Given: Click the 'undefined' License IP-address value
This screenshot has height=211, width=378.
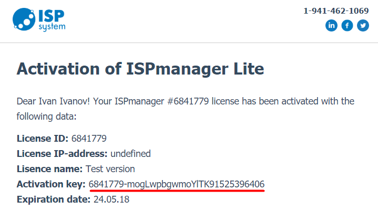Looking at the screenshot, I should [130, 154].
